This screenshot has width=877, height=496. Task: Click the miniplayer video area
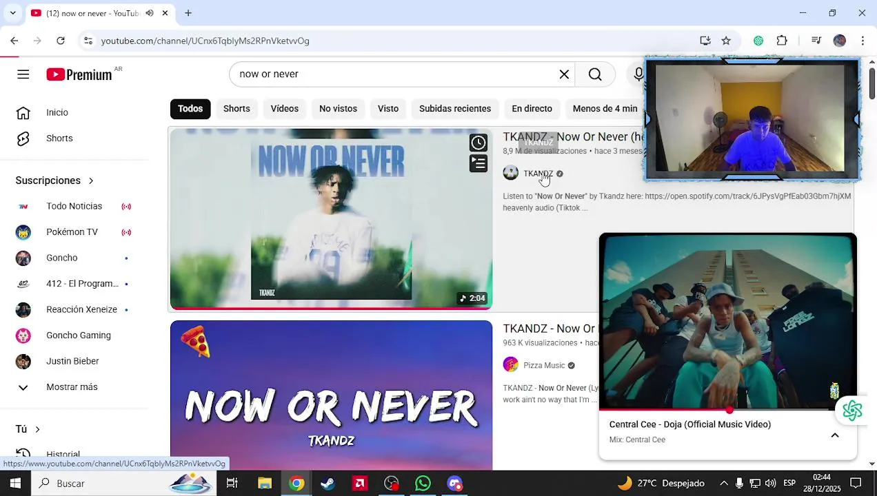coord(727,321)
